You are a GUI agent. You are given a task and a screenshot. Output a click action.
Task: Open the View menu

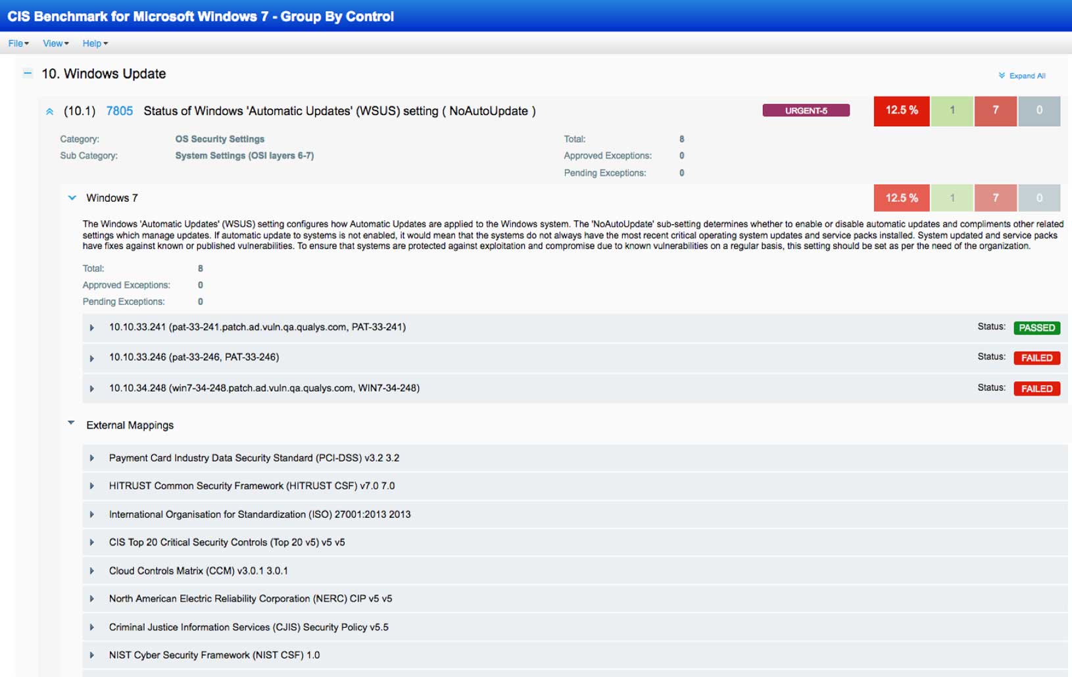coord(55,43)
